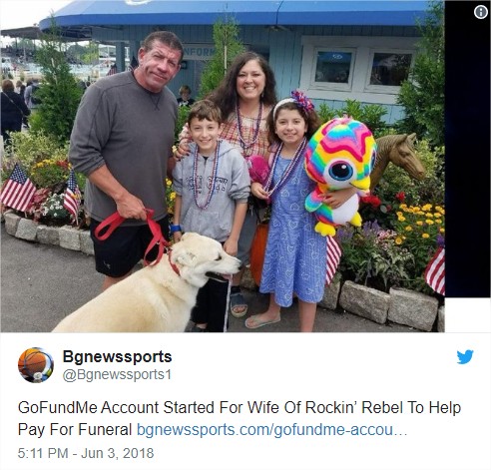491x470 pixels.
Task: Click the blue building roof in photo
Action: click(x=233, y=13)
